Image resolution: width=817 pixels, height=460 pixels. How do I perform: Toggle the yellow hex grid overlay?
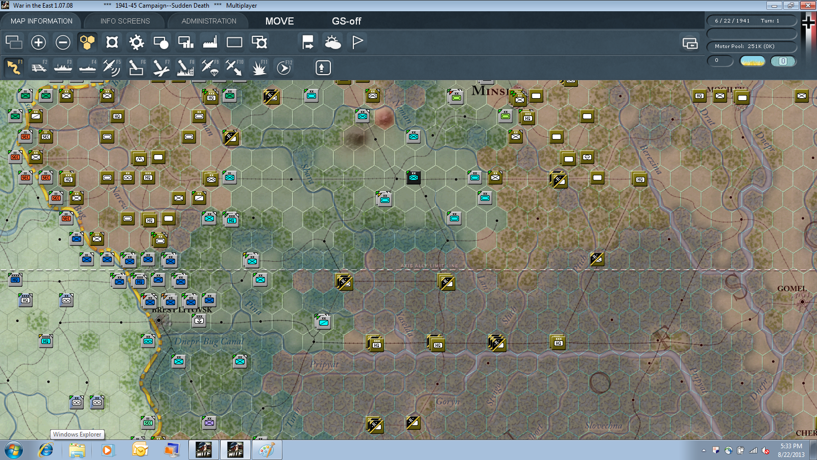pos(87,42)
